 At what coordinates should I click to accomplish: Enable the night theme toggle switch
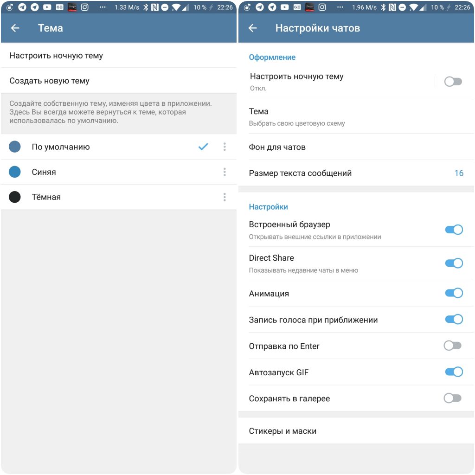point(453,82)
